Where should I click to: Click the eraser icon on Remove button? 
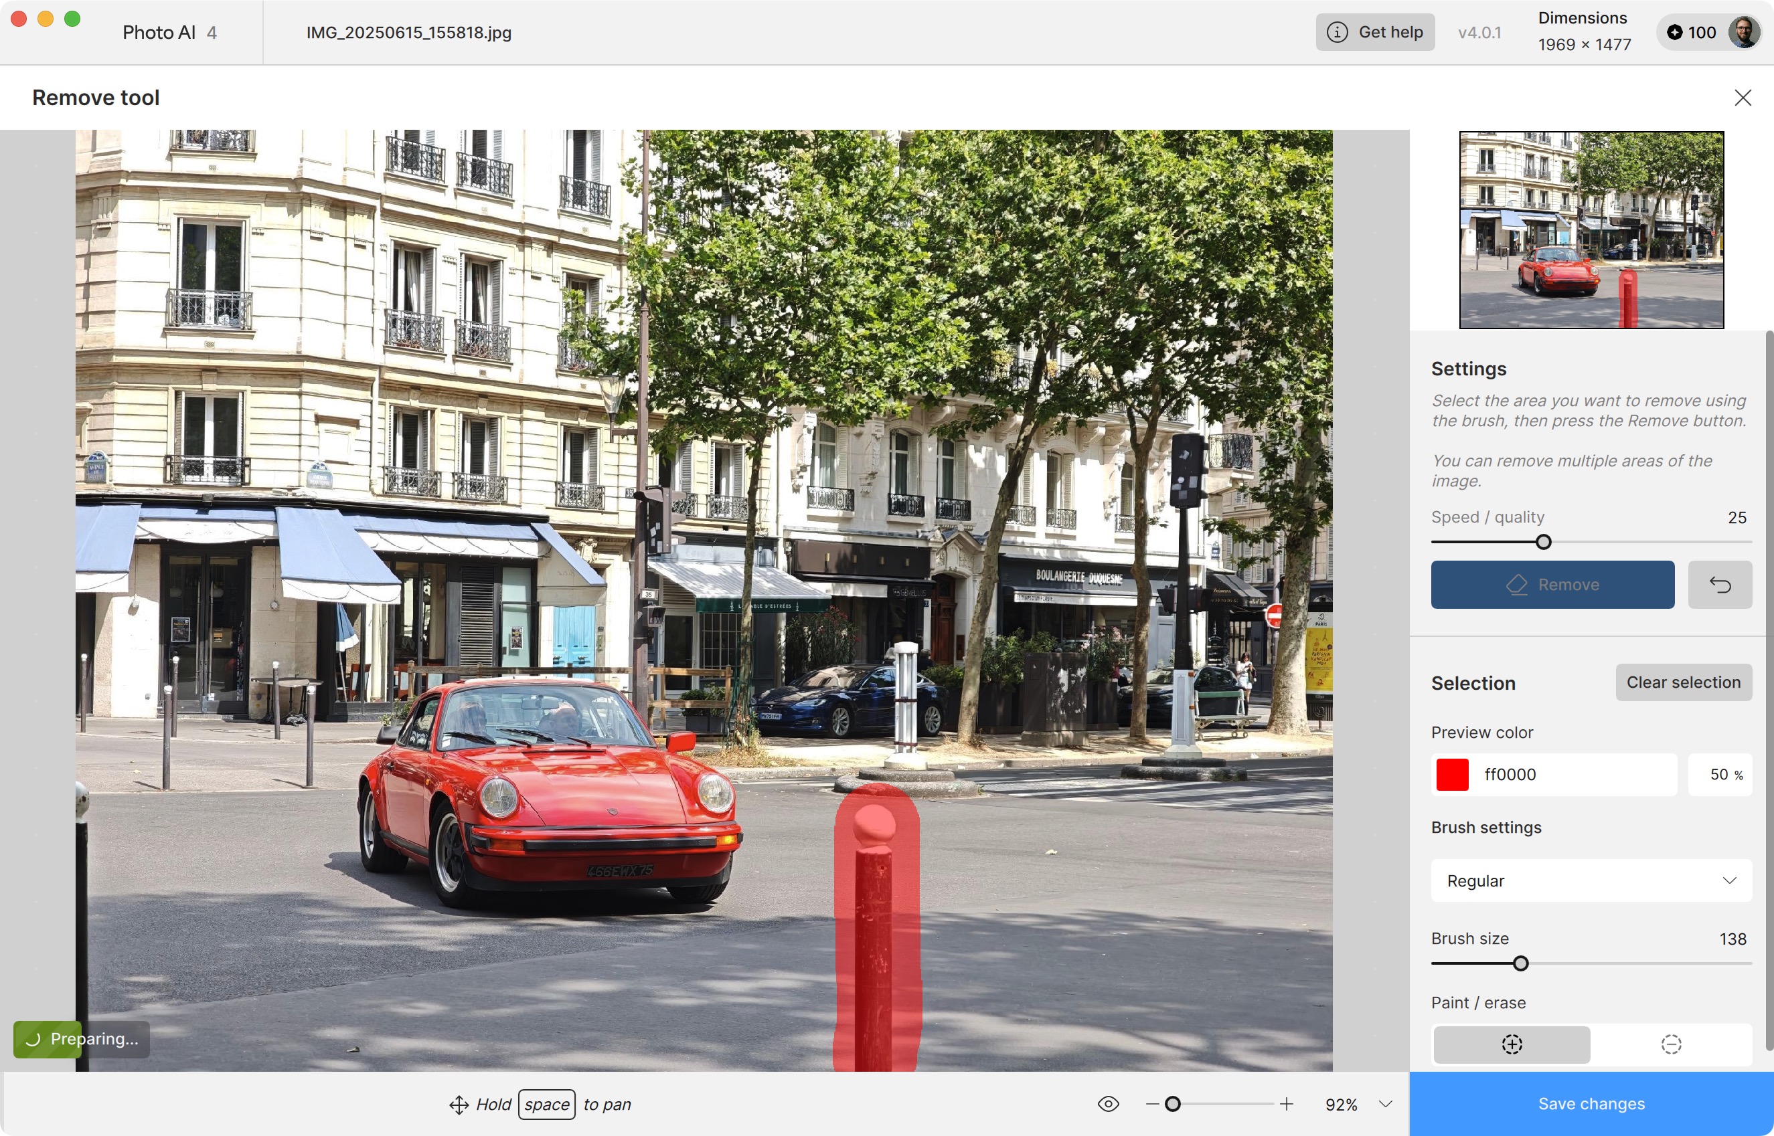pyautogui.click(x=1516, y=585)
